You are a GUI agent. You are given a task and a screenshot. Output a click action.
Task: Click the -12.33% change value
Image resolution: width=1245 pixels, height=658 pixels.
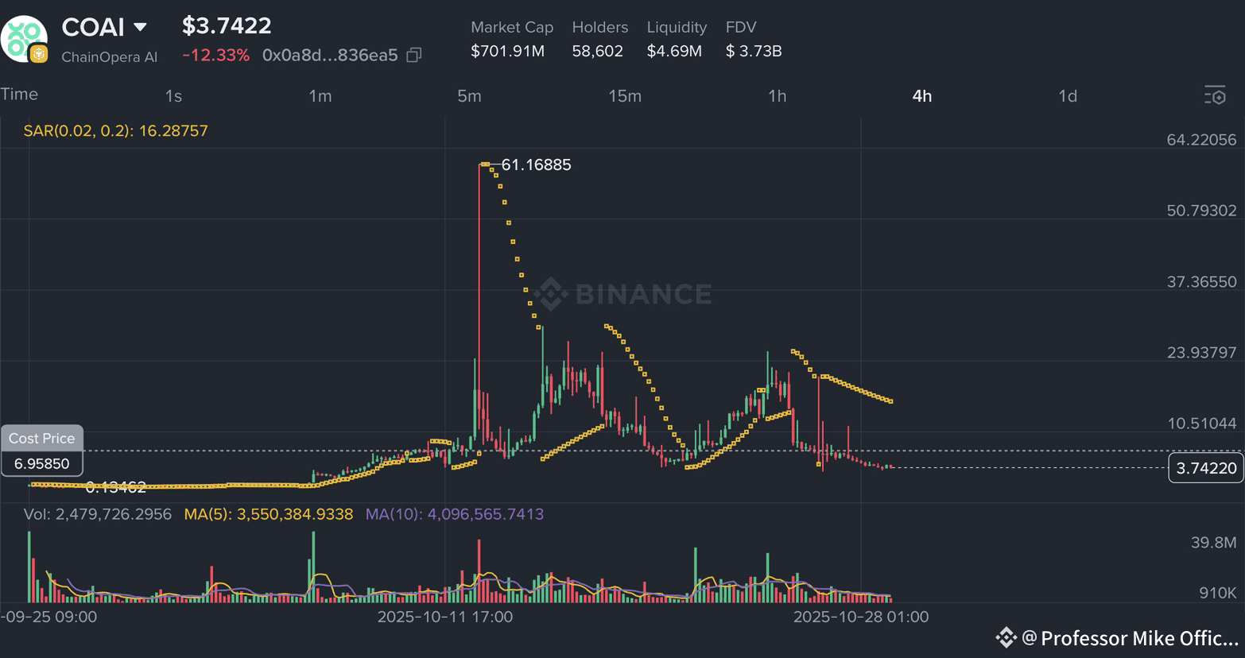click(x=215, y=56)
